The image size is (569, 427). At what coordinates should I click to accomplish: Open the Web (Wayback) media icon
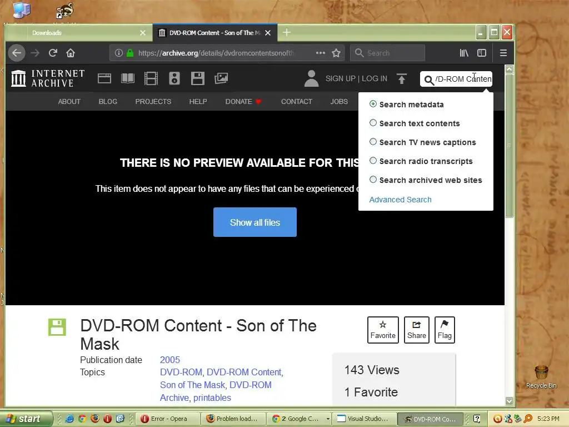click(x=104, y=78)
